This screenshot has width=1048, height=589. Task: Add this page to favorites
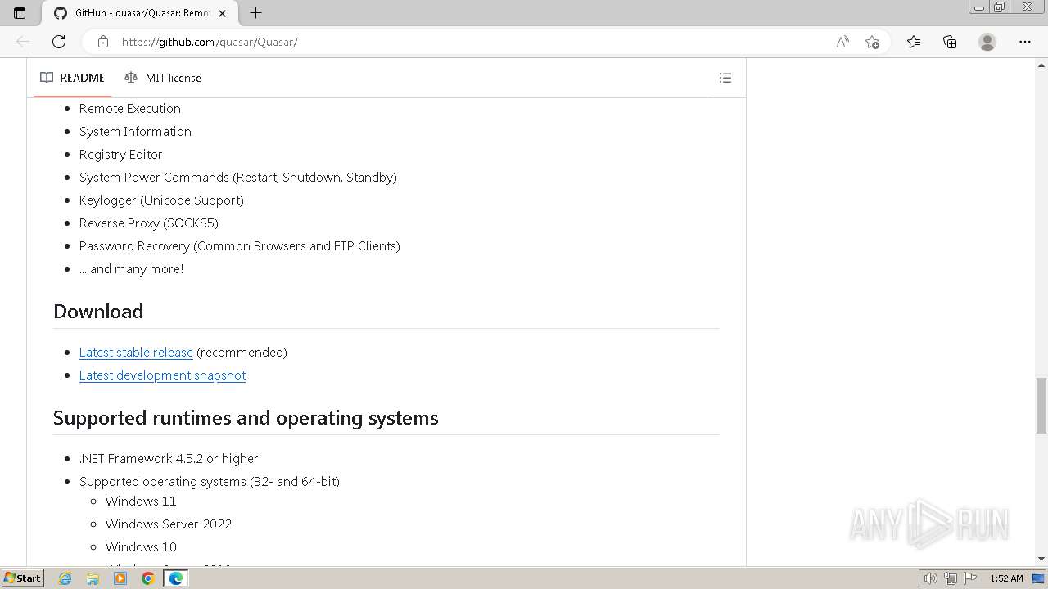pos(872,42)
